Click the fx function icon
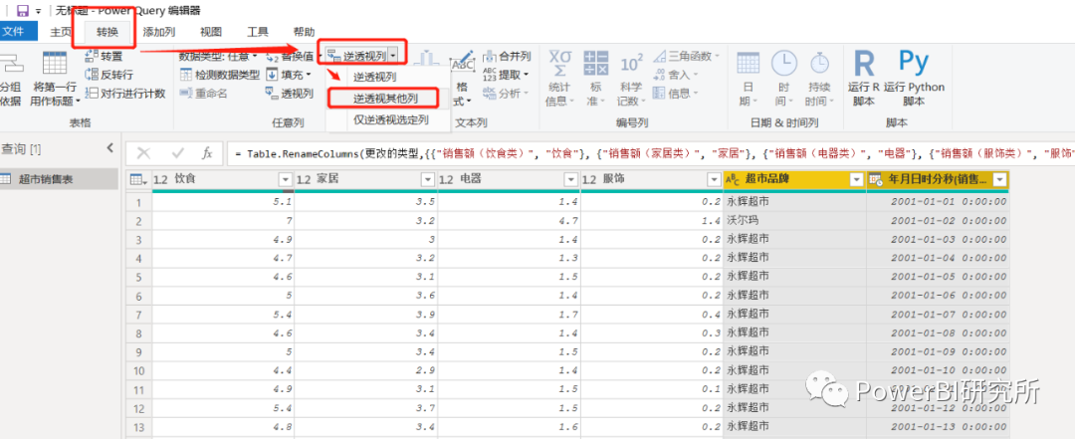 click(x=207, y=153)
